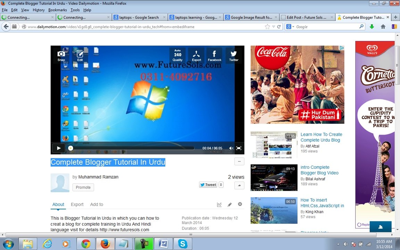Switch to Google Image Result tab
Viewport: 400px width, 250px height.
click(251, 17)
